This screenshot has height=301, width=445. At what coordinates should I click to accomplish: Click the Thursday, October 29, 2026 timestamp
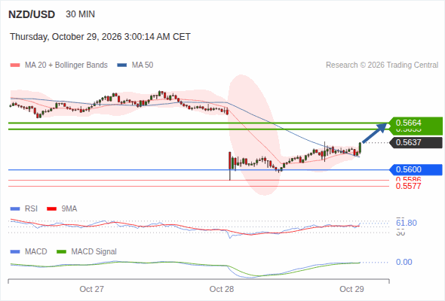100,37
